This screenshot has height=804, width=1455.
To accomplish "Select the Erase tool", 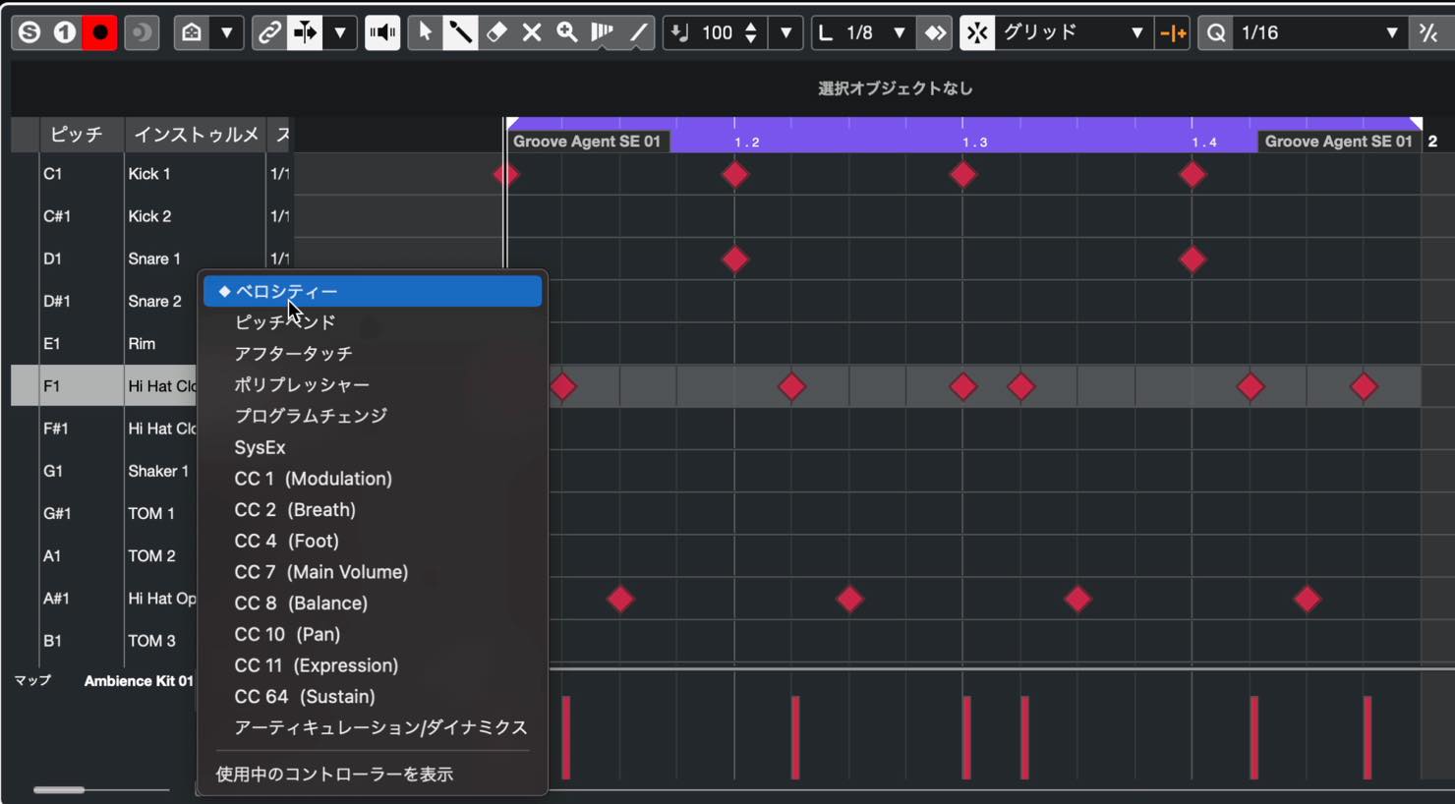I will (496, 32).
